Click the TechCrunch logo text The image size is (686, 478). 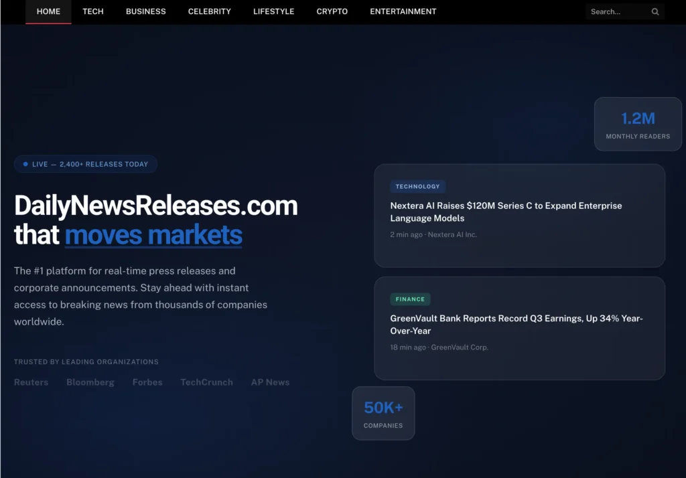[206, 382]
